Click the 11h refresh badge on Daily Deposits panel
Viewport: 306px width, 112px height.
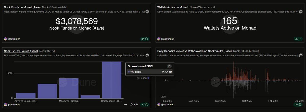pyautogui.click(x=298, y=105)
